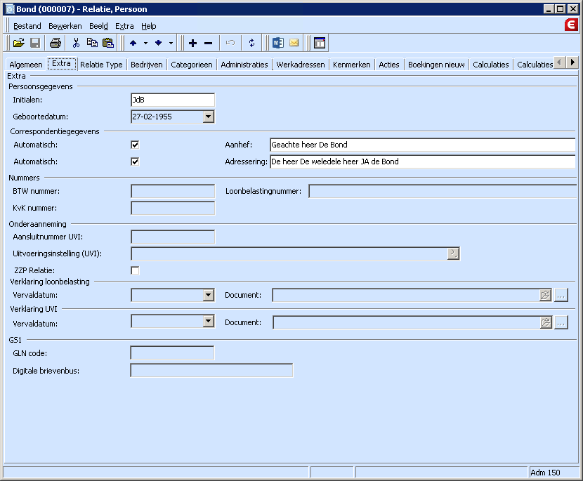
Task: Click the Adressering text field
Action: [x=422, y=162]
